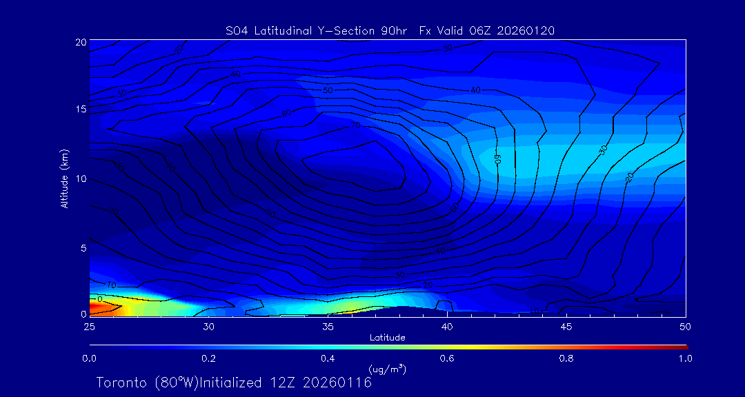
Task: Click the Fx Valid 06Z 20260120 date text
Action: tap(487, 30)
